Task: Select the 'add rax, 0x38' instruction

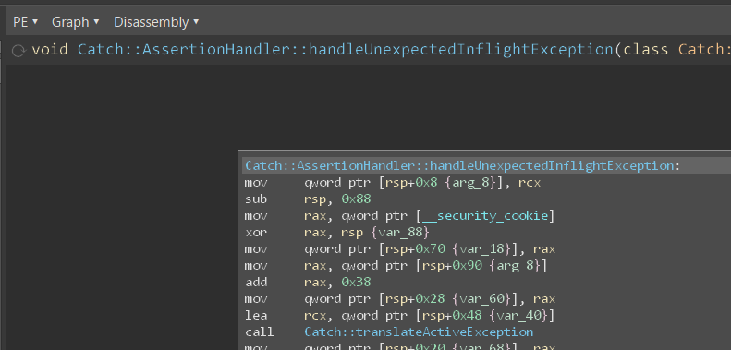Action: point(308,282)
